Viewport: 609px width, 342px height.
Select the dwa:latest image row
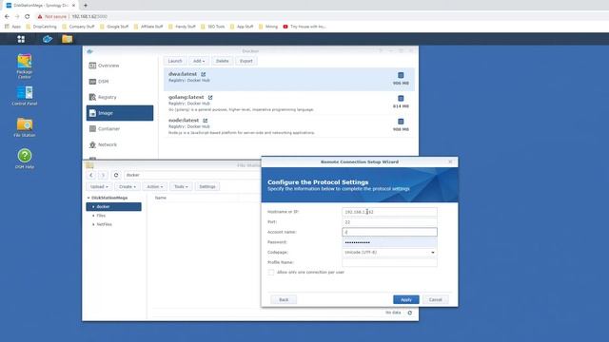[289, 79]
